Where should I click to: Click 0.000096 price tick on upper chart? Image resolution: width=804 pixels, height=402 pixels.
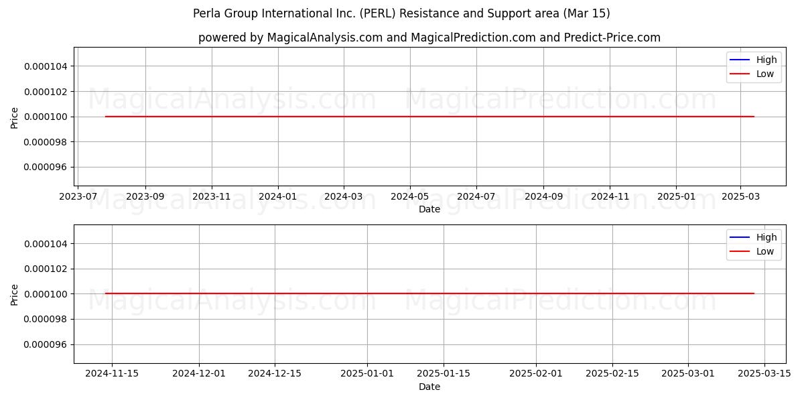pyautogui.click(x=46, y=167)
